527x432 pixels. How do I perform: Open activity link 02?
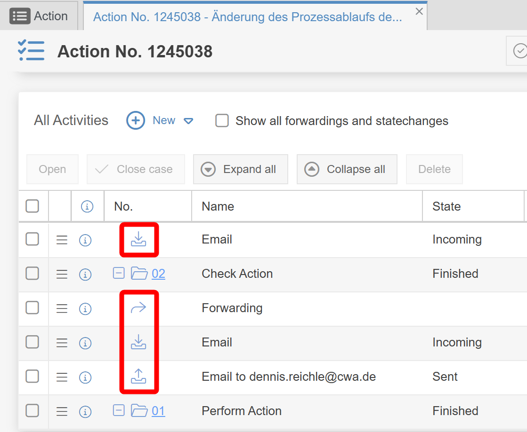(x=159, y=274)
